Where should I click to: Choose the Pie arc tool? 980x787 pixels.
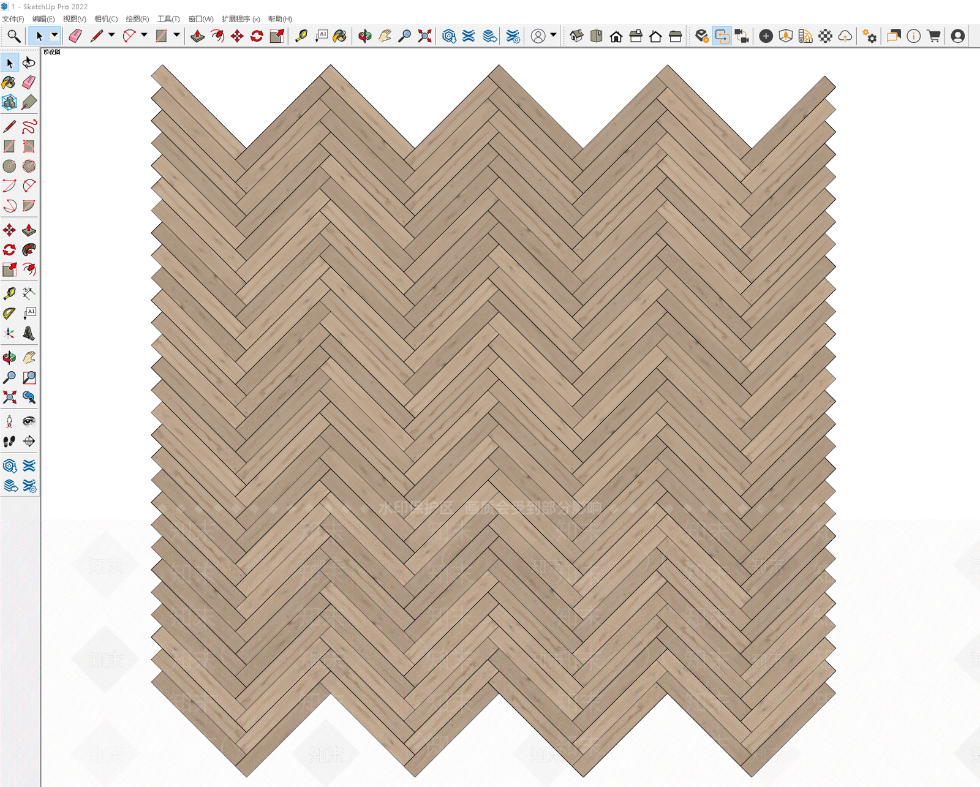tap(29, 206)
